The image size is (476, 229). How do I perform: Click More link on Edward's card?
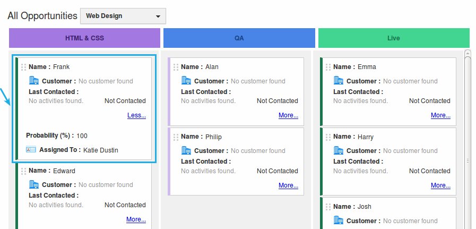[x=136, y=219]
